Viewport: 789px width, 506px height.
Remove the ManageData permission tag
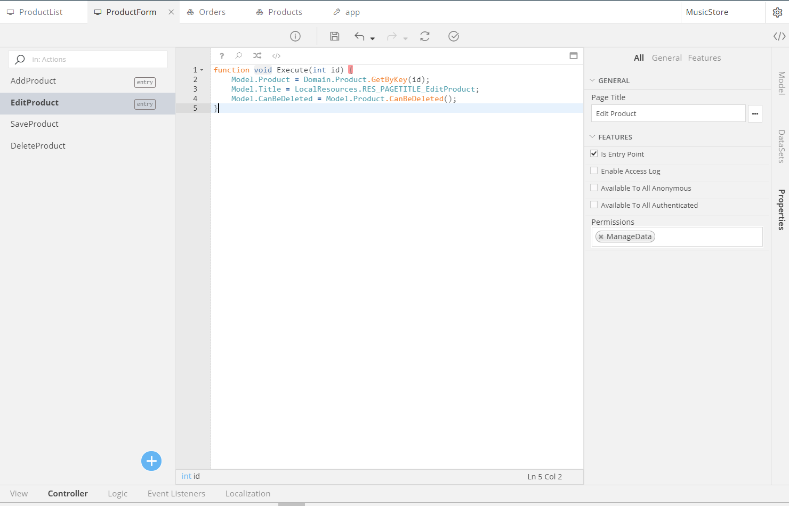[x=601, y=237]
